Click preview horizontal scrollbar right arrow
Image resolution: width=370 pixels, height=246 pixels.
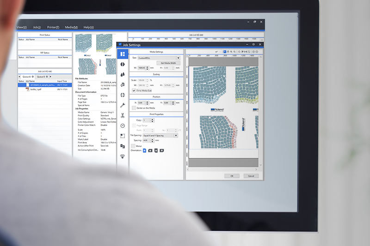point(256,169)
